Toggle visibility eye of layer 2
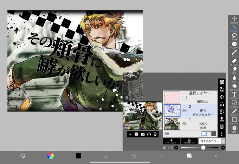Screen dimensions: 239x164 (x=184, y=110)
